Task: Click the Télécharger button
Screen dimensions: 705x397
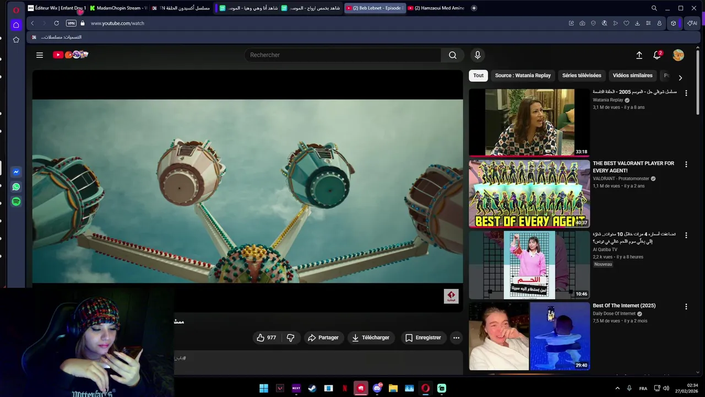Action: [x=371, y=337]
